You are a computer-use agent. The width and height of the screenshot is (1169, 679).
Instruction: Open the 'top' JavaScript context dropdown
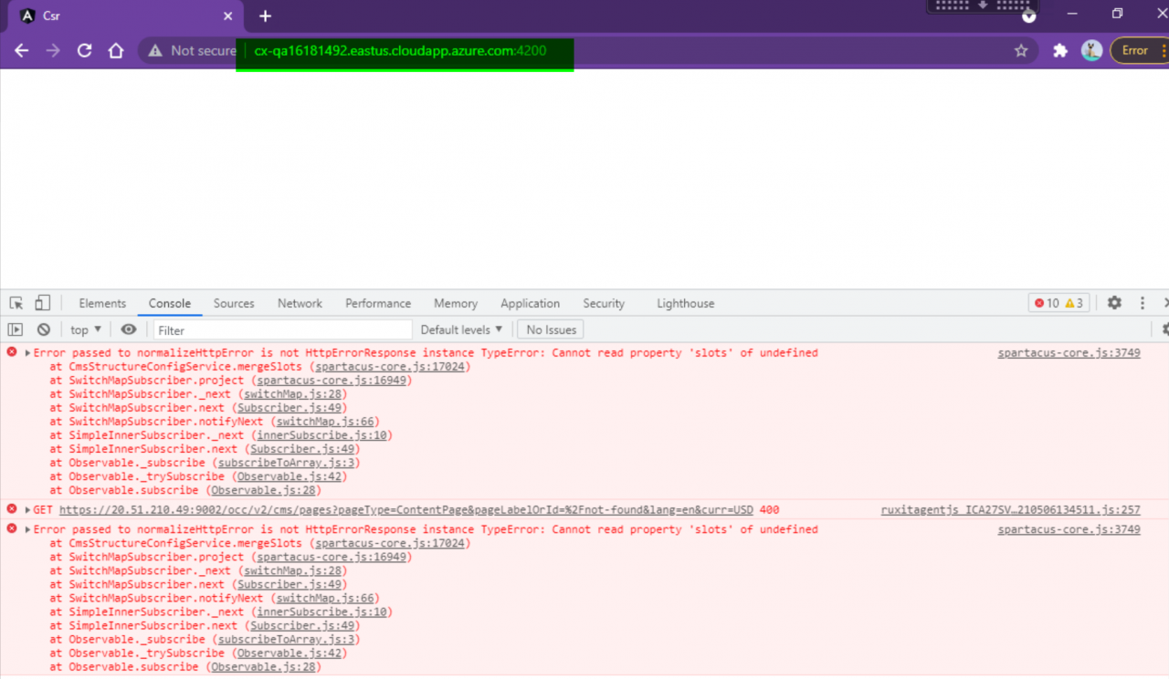point(86,329)
